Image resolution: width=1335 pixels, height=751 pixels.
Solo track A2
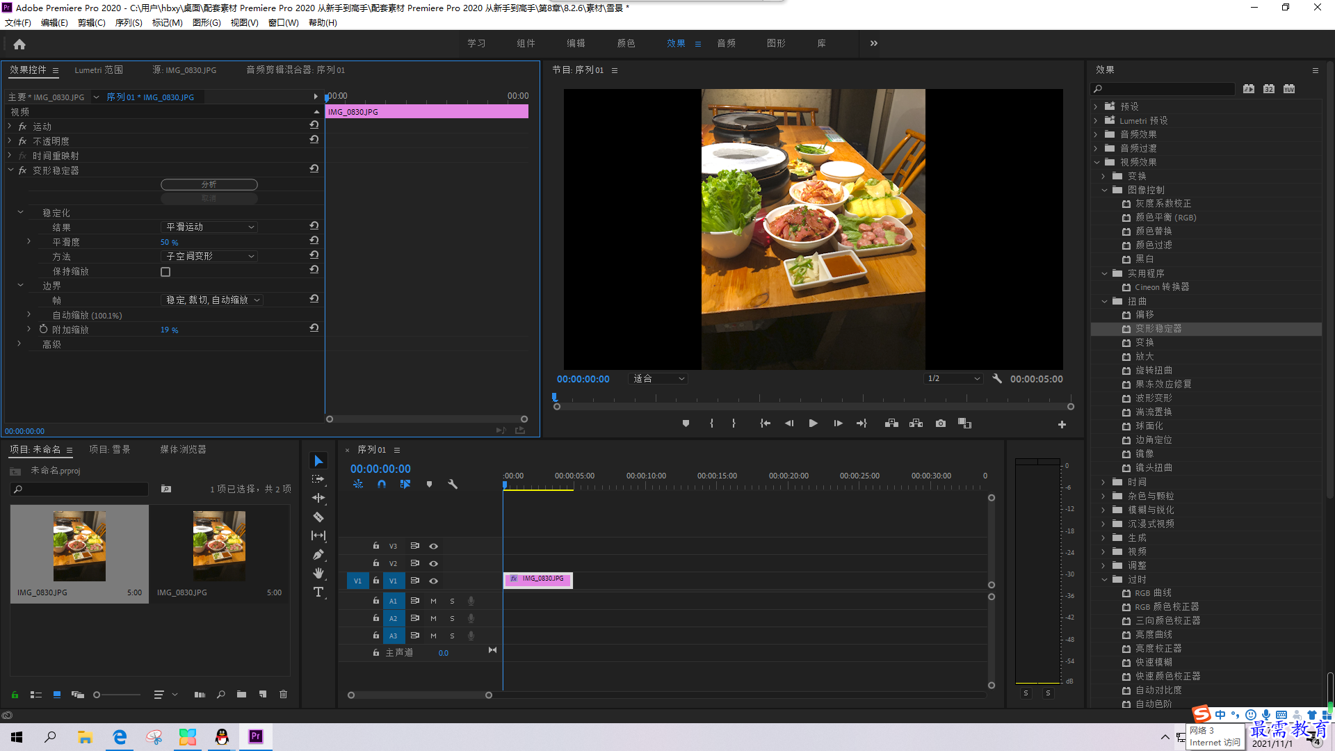pos(452,618)
